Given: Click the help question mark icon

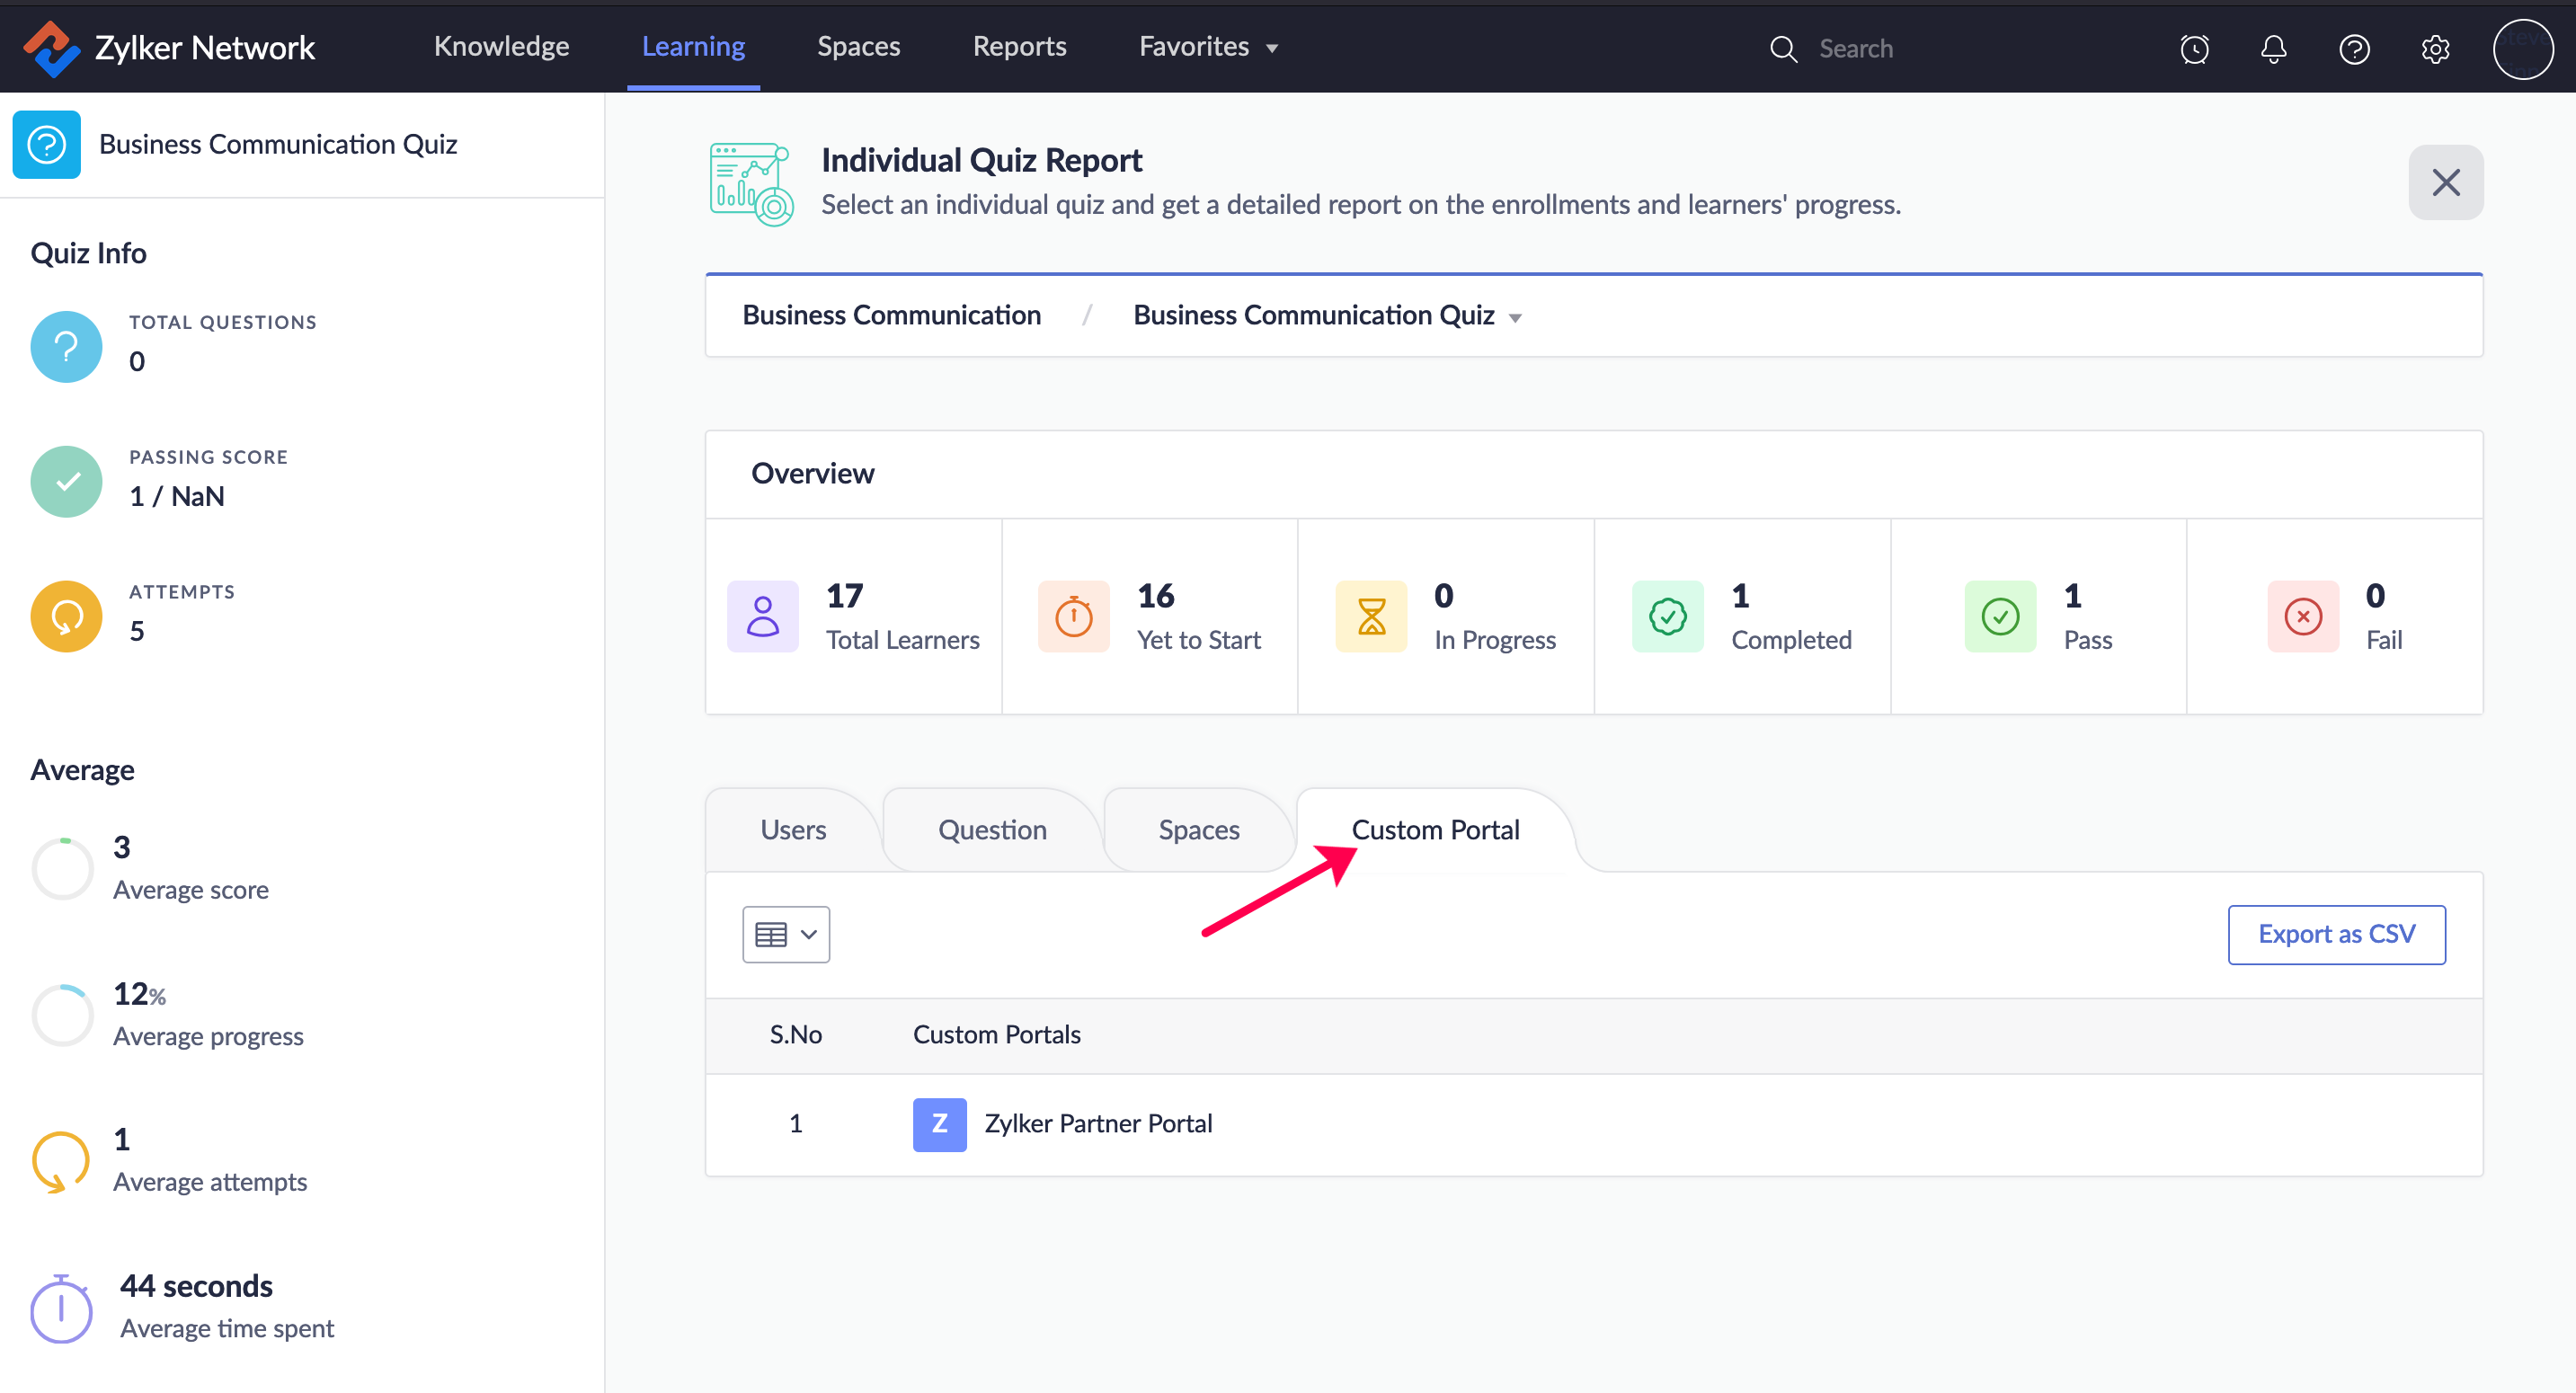Looking at the screenshot, I should pyautogui.click(x=2354, y=49).
